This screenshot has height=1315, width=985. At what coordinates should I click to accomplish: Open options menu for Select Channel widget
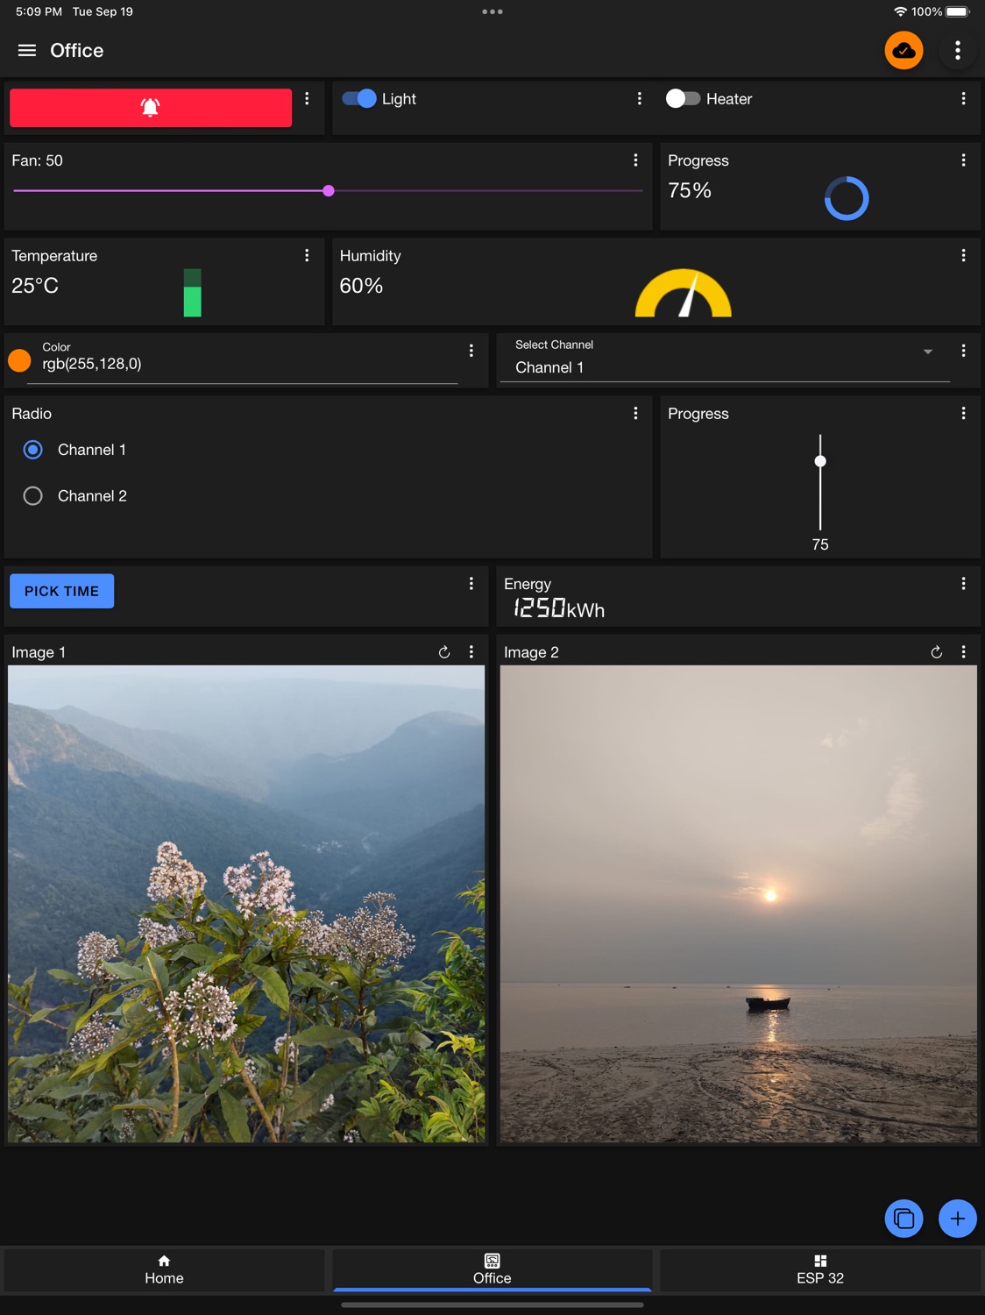tap(963, 351)
